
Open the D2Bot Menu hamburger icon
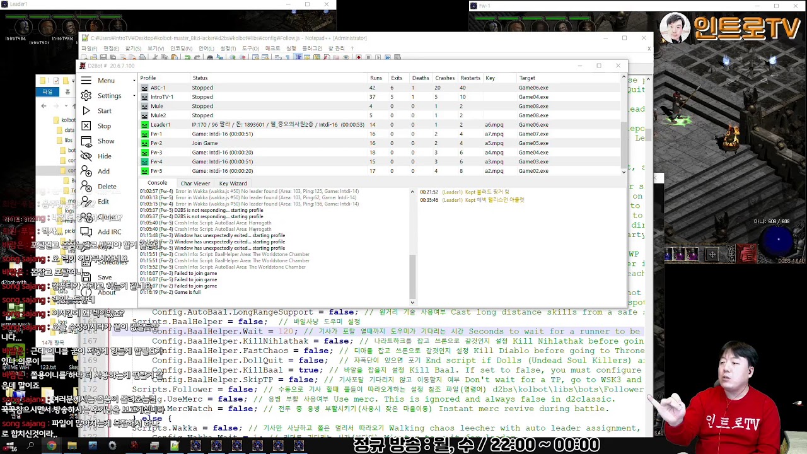(x=86, y=81)
